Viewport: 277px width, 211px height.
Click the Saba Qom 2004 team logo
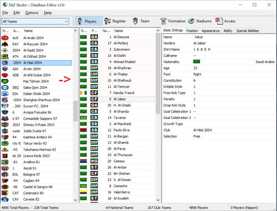point(5,88)
